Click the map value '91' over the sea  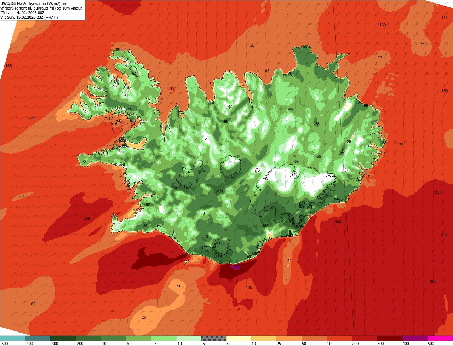380,57
